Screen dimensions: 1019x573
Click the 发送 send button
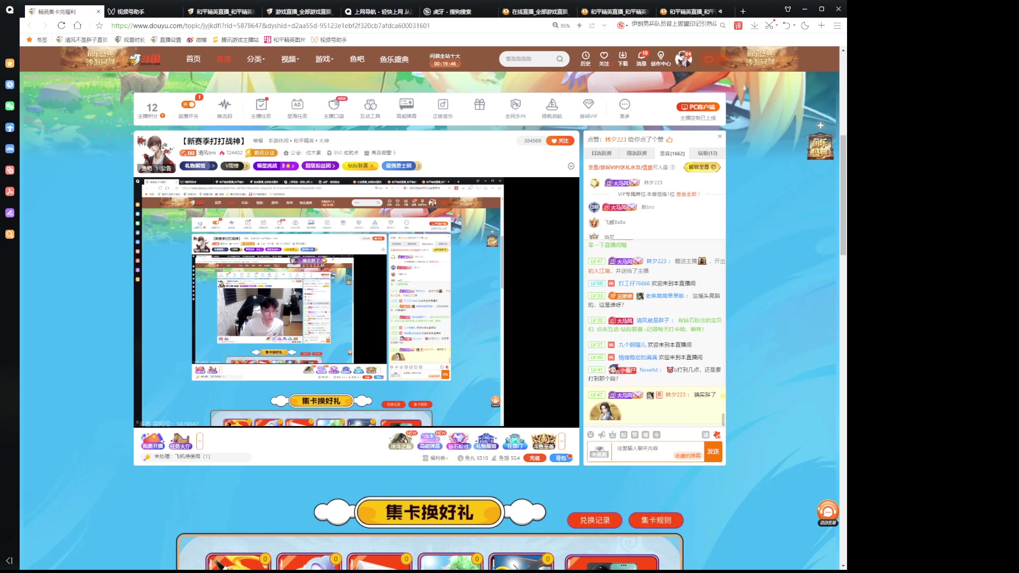click(x=713, y=452)
